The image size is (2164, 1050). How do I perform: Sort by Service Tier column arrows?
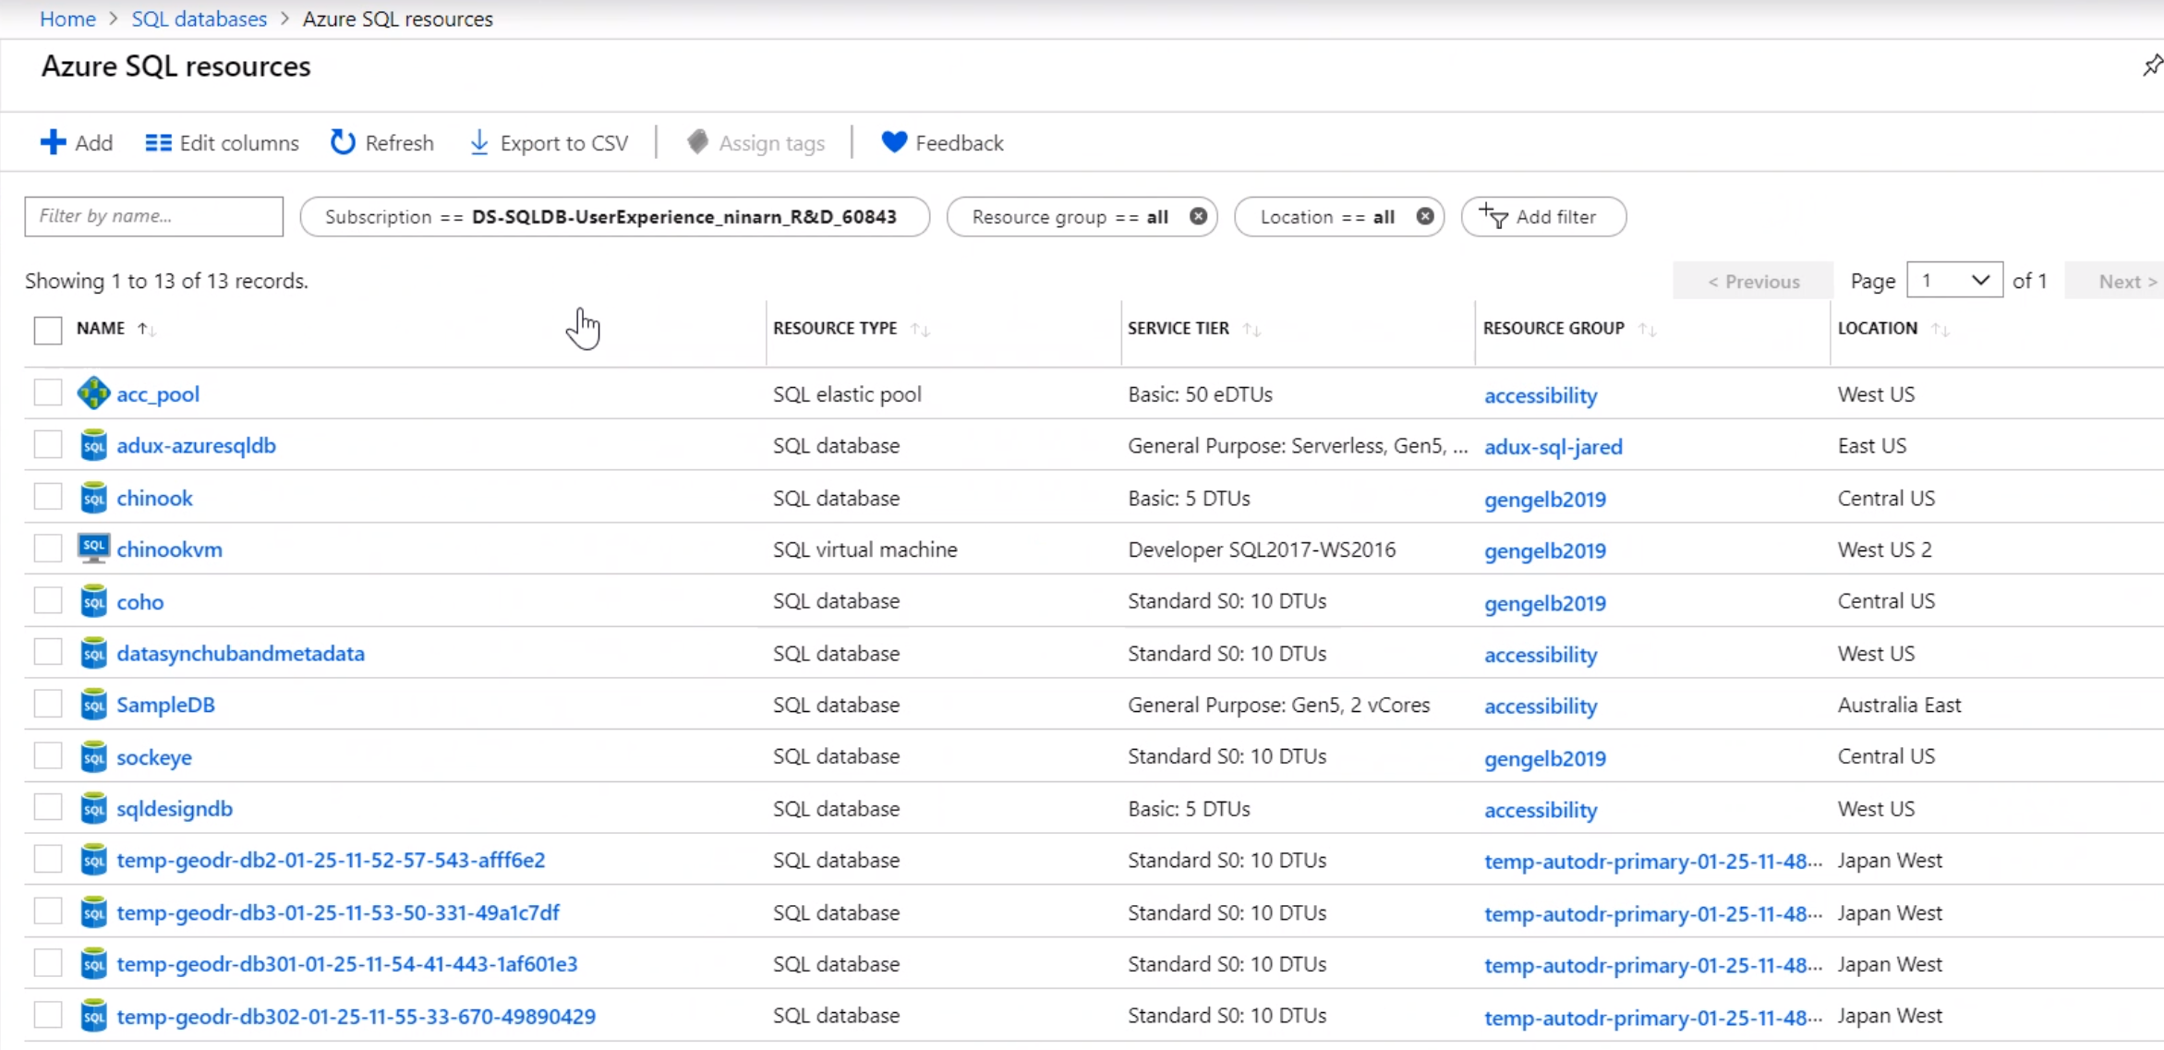point(1251,329)
